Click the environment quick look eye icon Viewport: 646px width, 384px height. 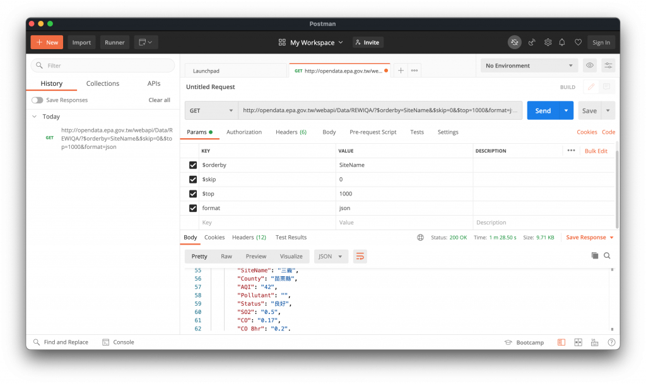coord(590,66)
